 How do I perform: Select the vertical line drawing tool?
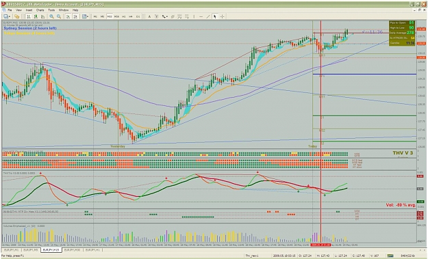pyautogui.click(x=194, y=16)
